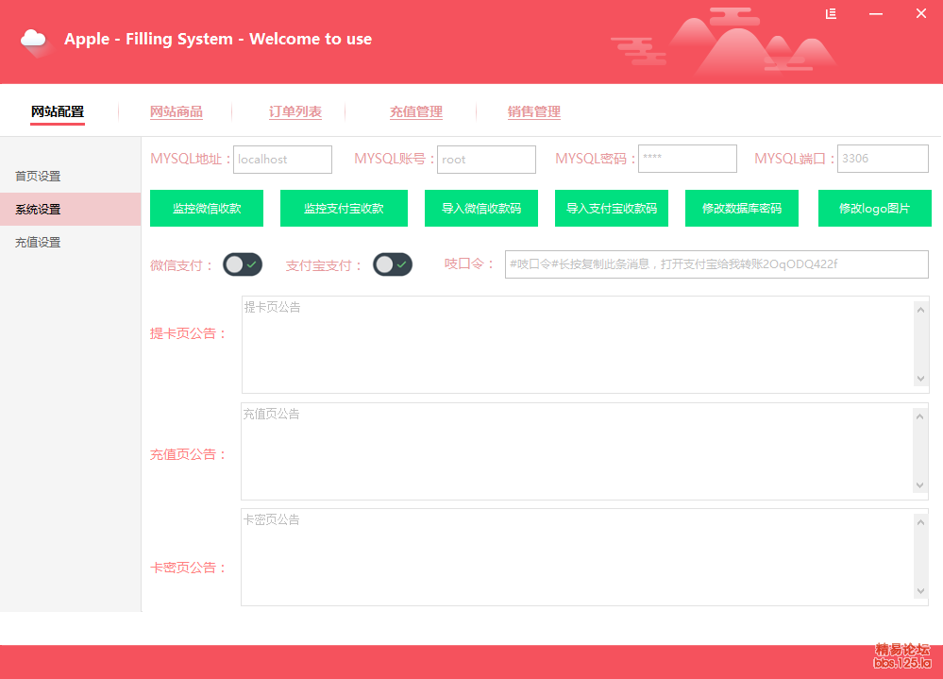Viewport: 943px width, 679px height.
Task: Open the menu list icon in title bar
Action: (x=831, y=13)
